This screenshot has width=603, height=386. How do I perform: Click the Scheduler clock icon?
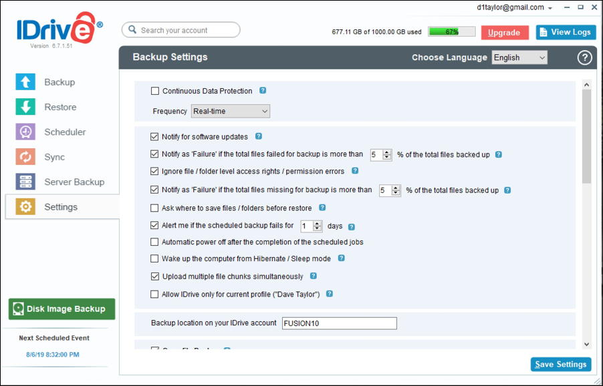pyautogui.click(x=25, y=132)
